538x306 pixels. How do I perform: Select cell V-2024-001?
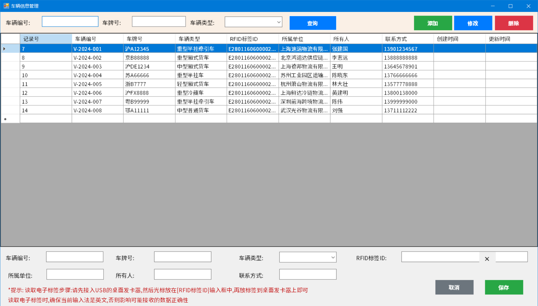pos(98,49)
